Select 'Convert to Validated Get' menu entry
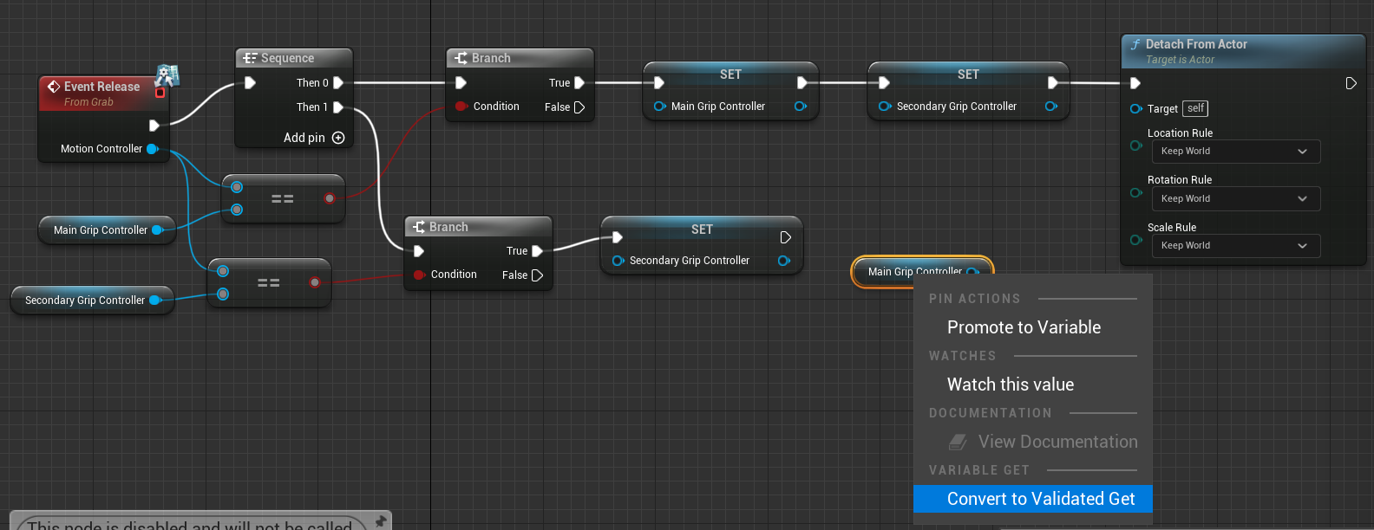The height and width of the screenshot is (530, 1374). point(1032,499)
